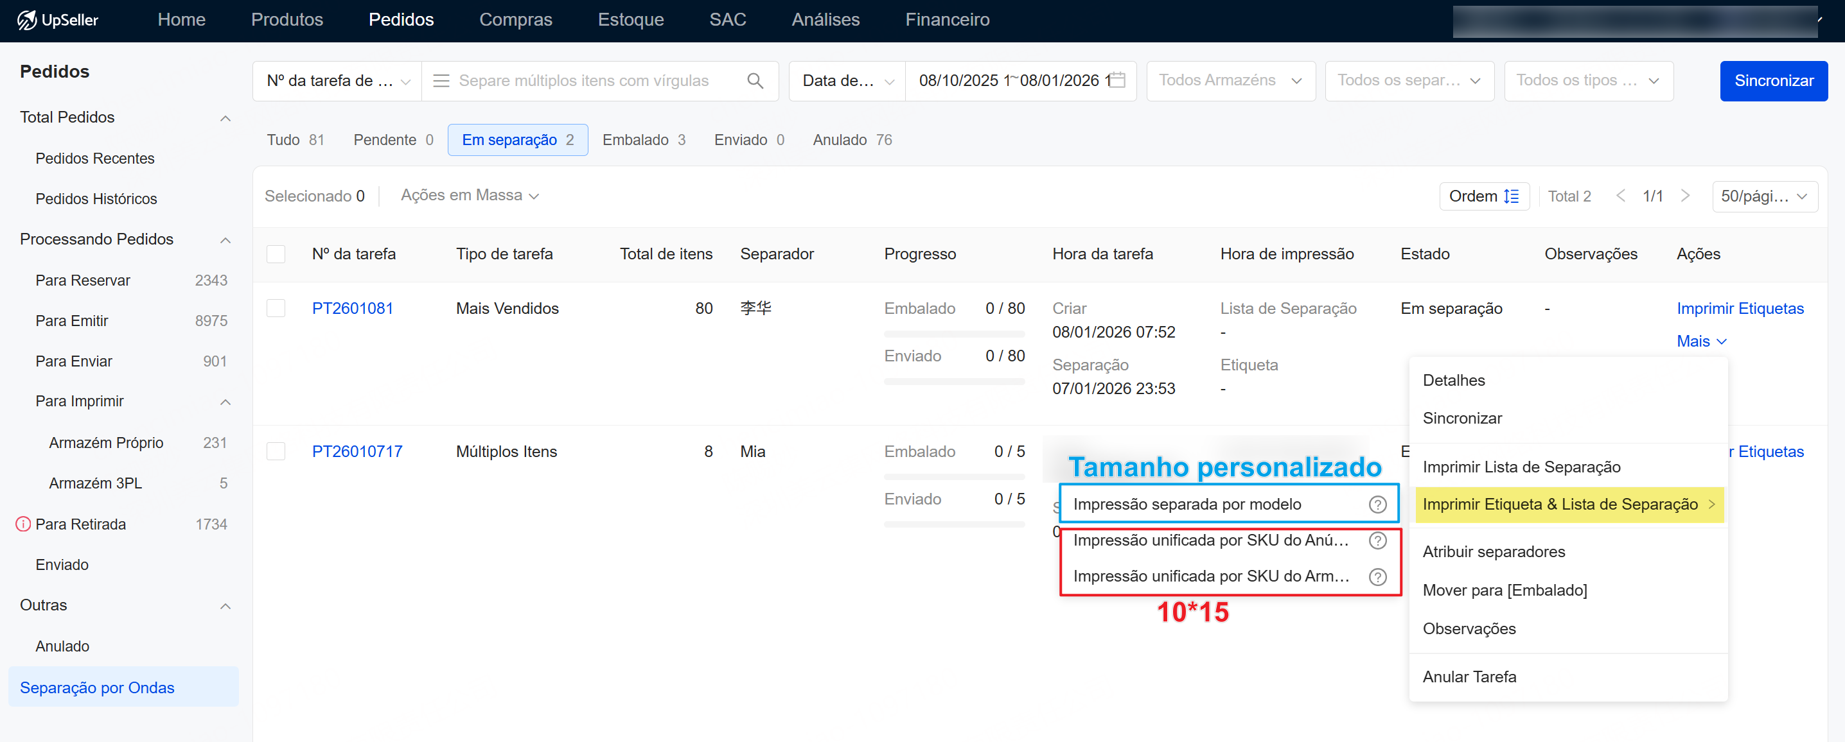Open the Todos Armazéns dropdown
Image resolution: width=1845 pixels, height=742 pixels.
tap(1230, 81)
